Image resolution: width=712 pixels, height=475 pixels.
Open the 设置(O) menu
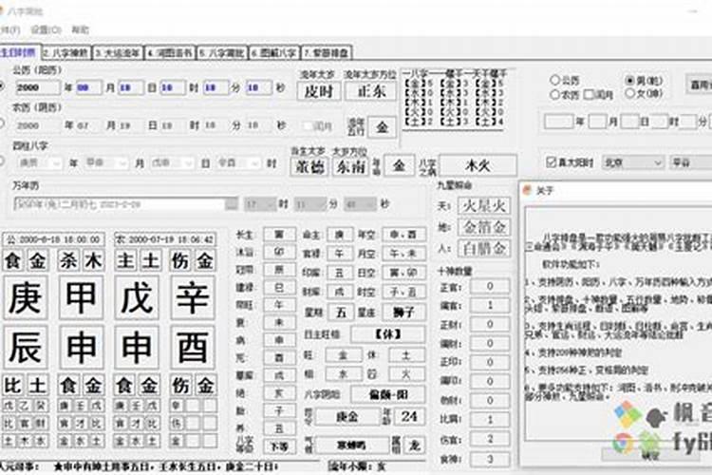click(46, 30)
